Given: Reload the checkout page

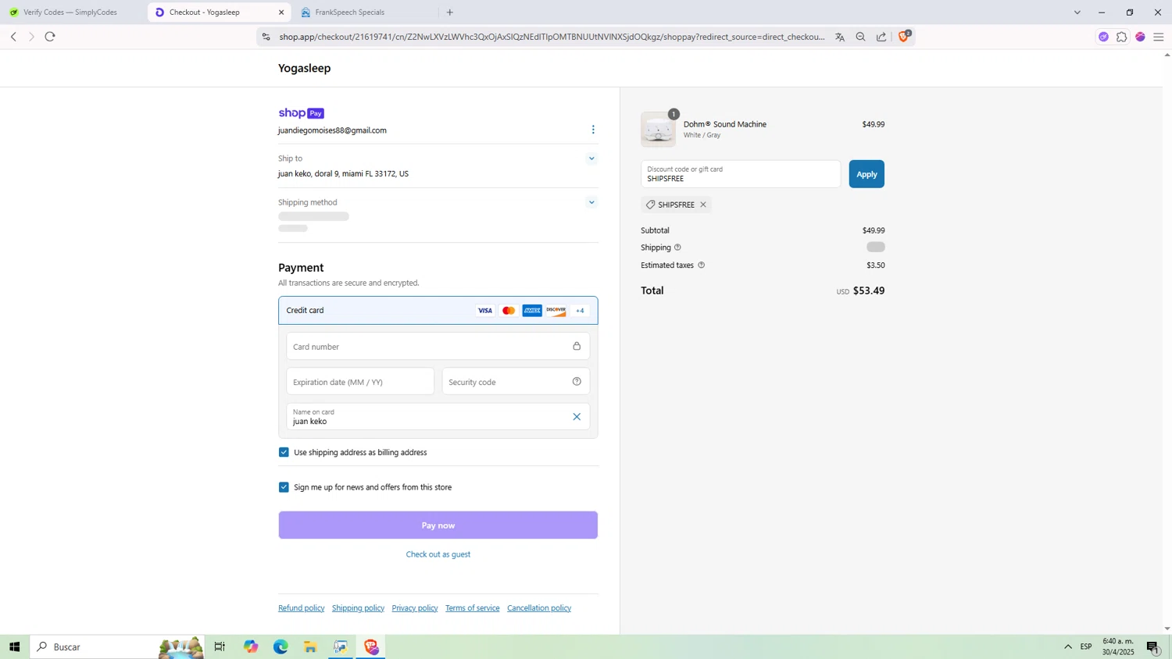Looking at the screenshot, I should [50, 37].
